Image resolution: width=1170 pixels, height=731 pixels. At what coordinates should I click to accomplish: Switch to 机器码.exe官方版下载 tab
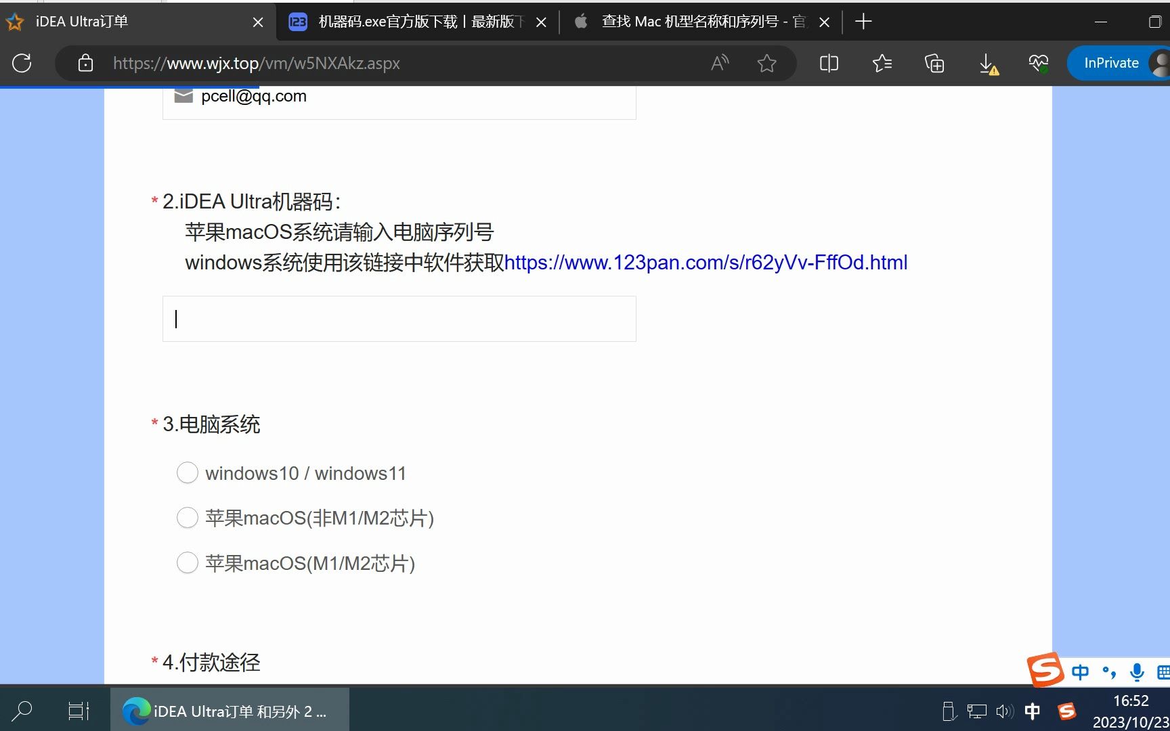(418, 22)
